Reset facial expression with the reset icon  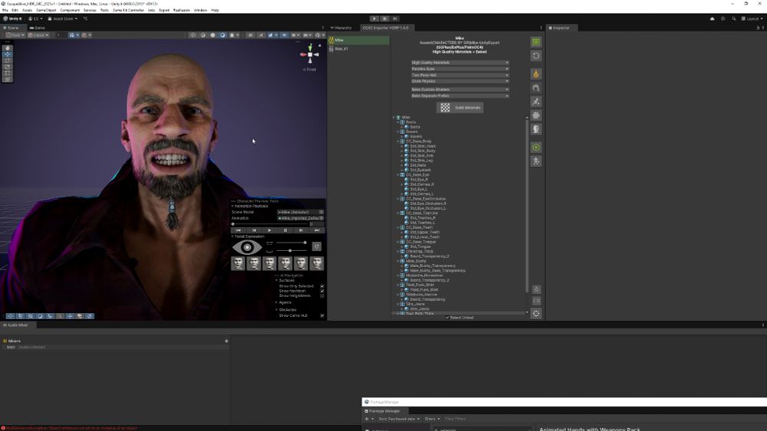317,247
